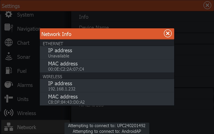The image size is (214, 134).
Task: Click the Ethernet IP address row
Action: pos(107,53)
